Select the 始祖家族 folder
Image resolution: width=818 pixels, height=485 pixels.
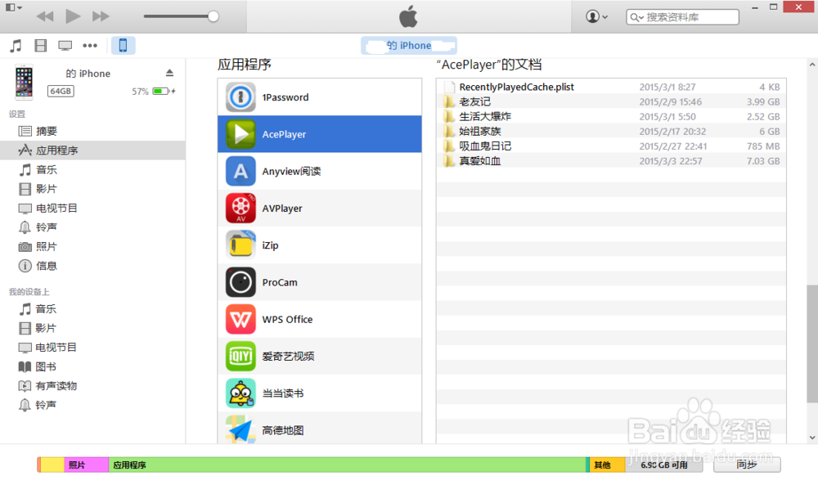point(611,132)
